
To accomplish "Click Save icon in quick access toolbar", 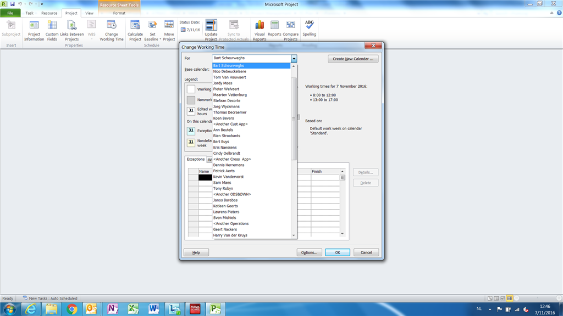I will [12, 4].
